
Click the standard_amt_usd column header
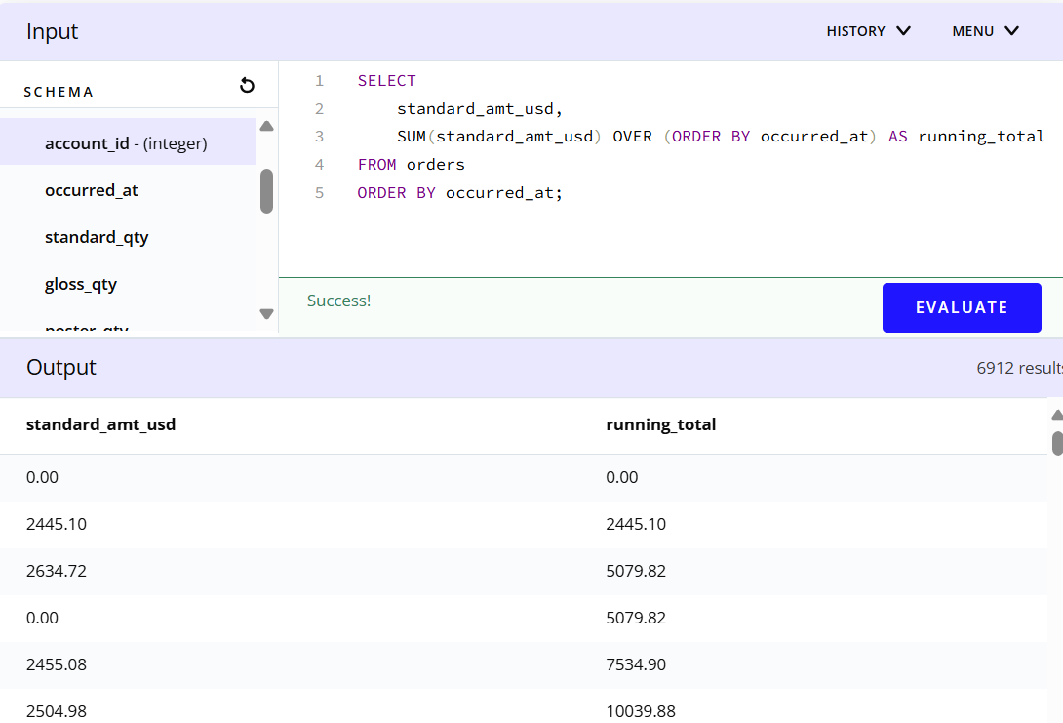[101, 424]
